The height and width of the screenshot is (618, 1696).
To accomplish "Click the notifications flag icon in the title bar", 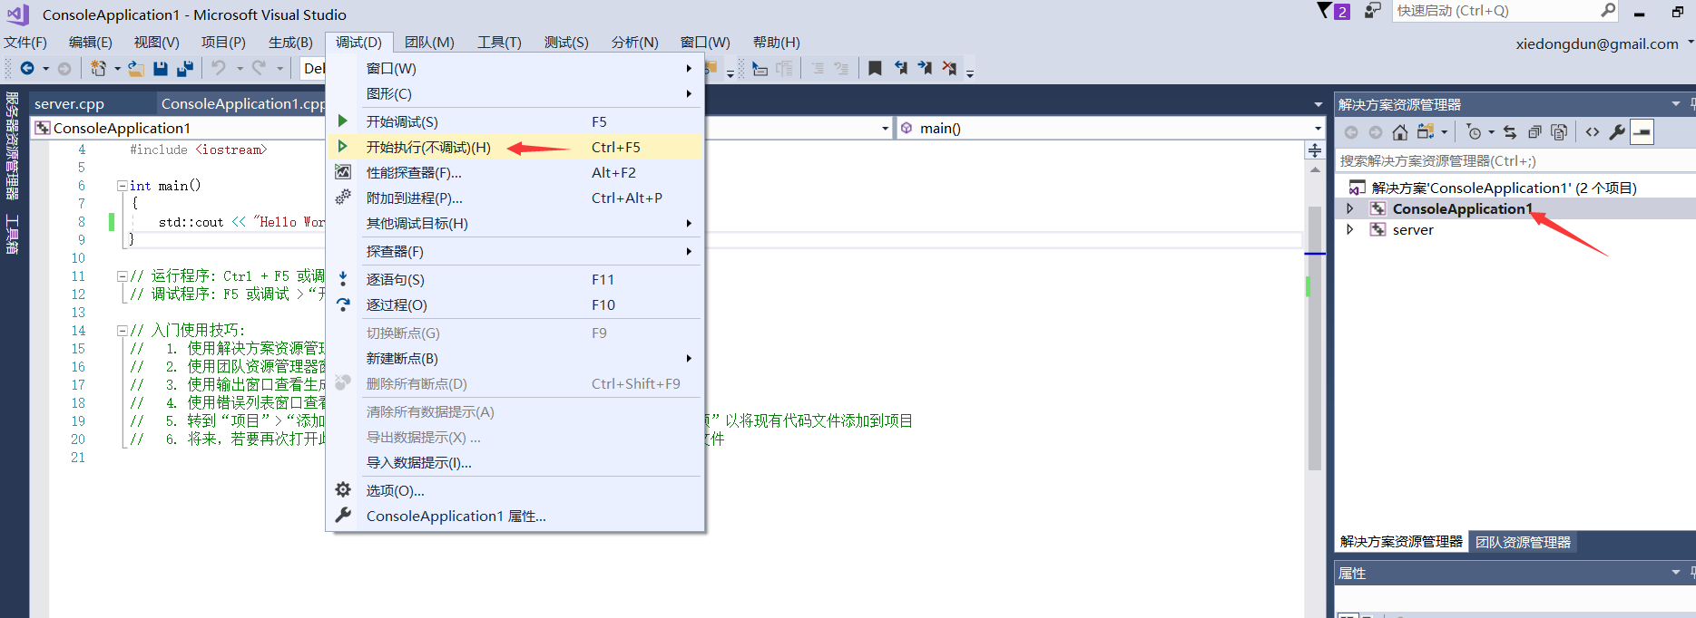I will pos(1326,11).
